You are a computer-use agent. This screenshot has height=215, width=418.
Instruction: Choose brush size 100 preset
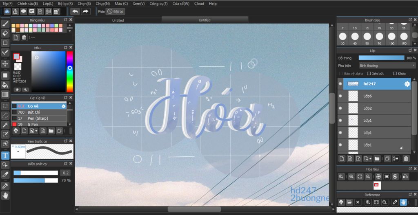[391, 38]
